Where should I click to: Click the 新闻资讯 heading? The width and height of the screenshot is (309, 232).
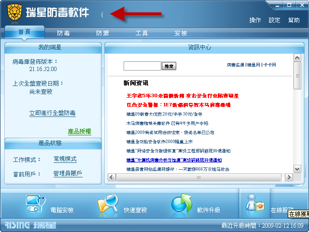click(136, 83)
